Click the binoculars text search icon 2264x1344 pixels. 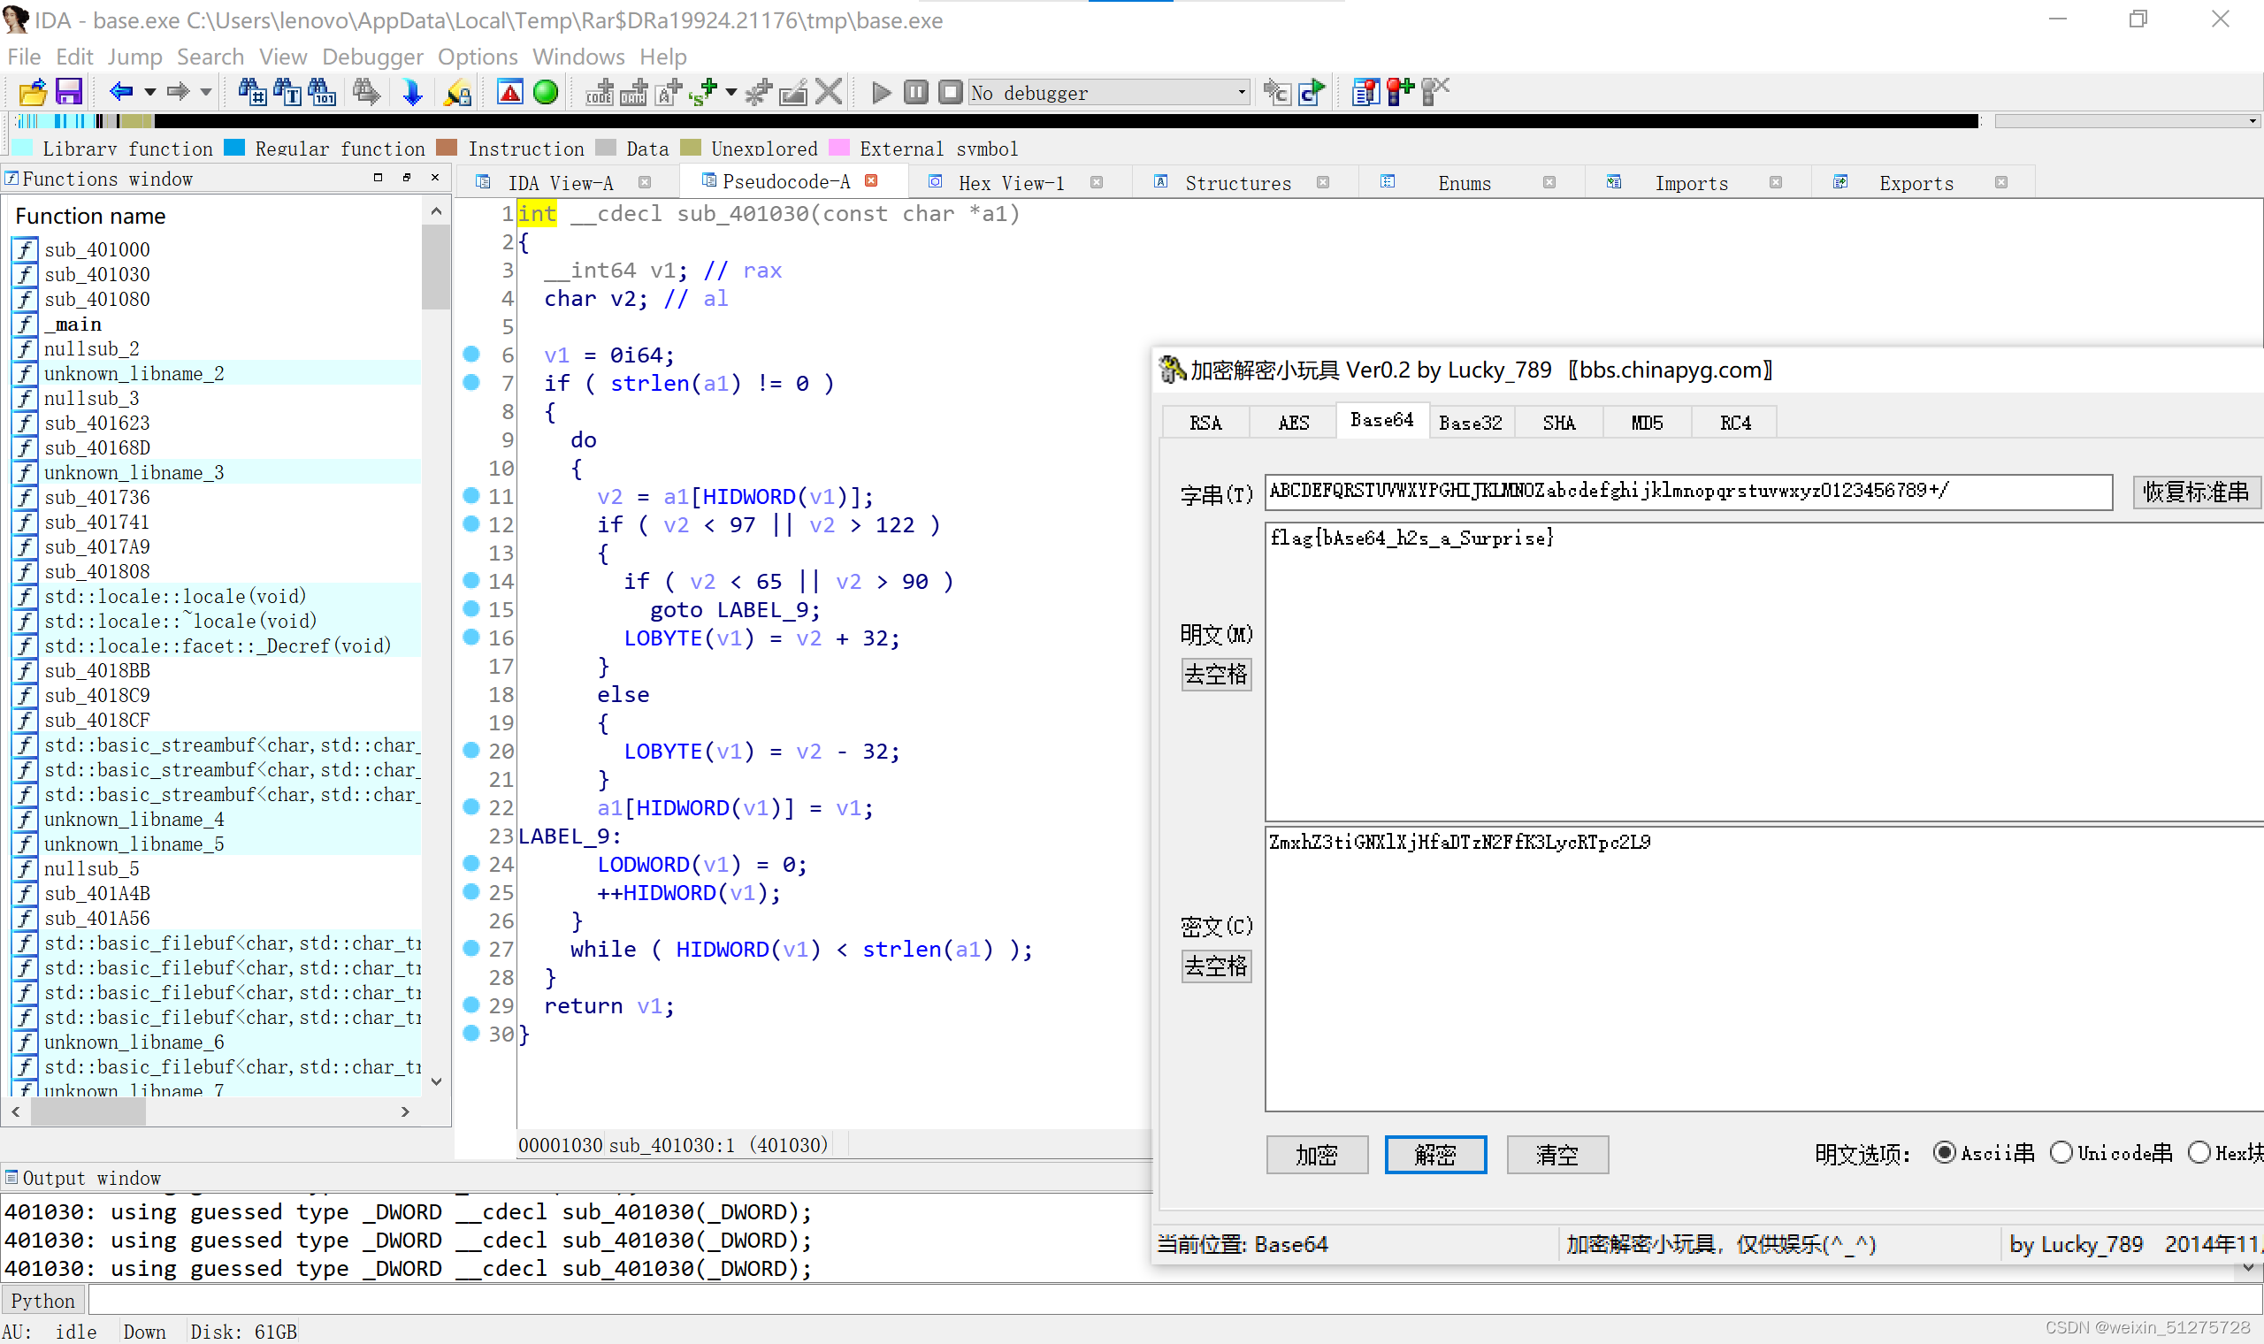[288, 92]
